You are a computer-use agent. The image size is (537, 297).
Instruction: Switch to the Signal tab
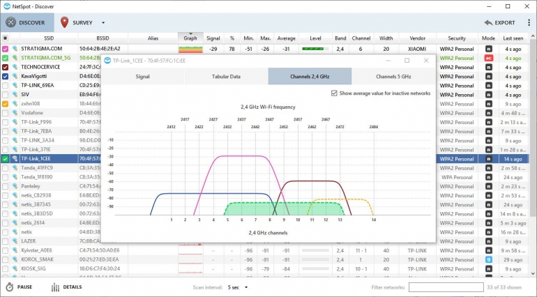(x=143, y=77)
